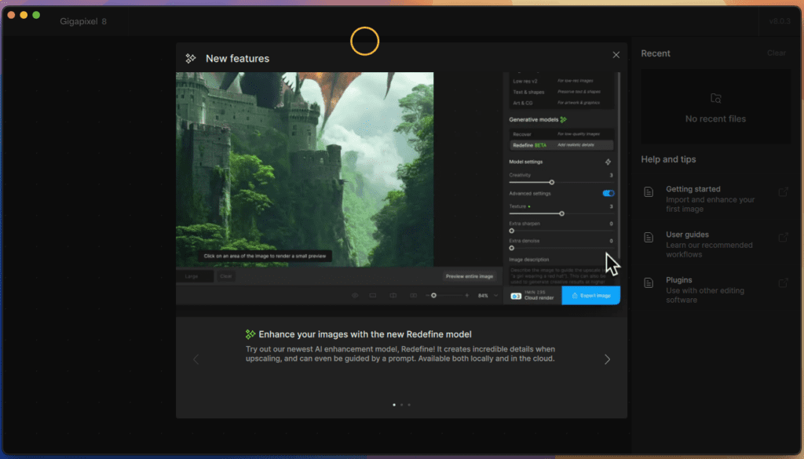Open Plugins external link icon
This screenshot has height=459, width=804.
click(783, 282)
